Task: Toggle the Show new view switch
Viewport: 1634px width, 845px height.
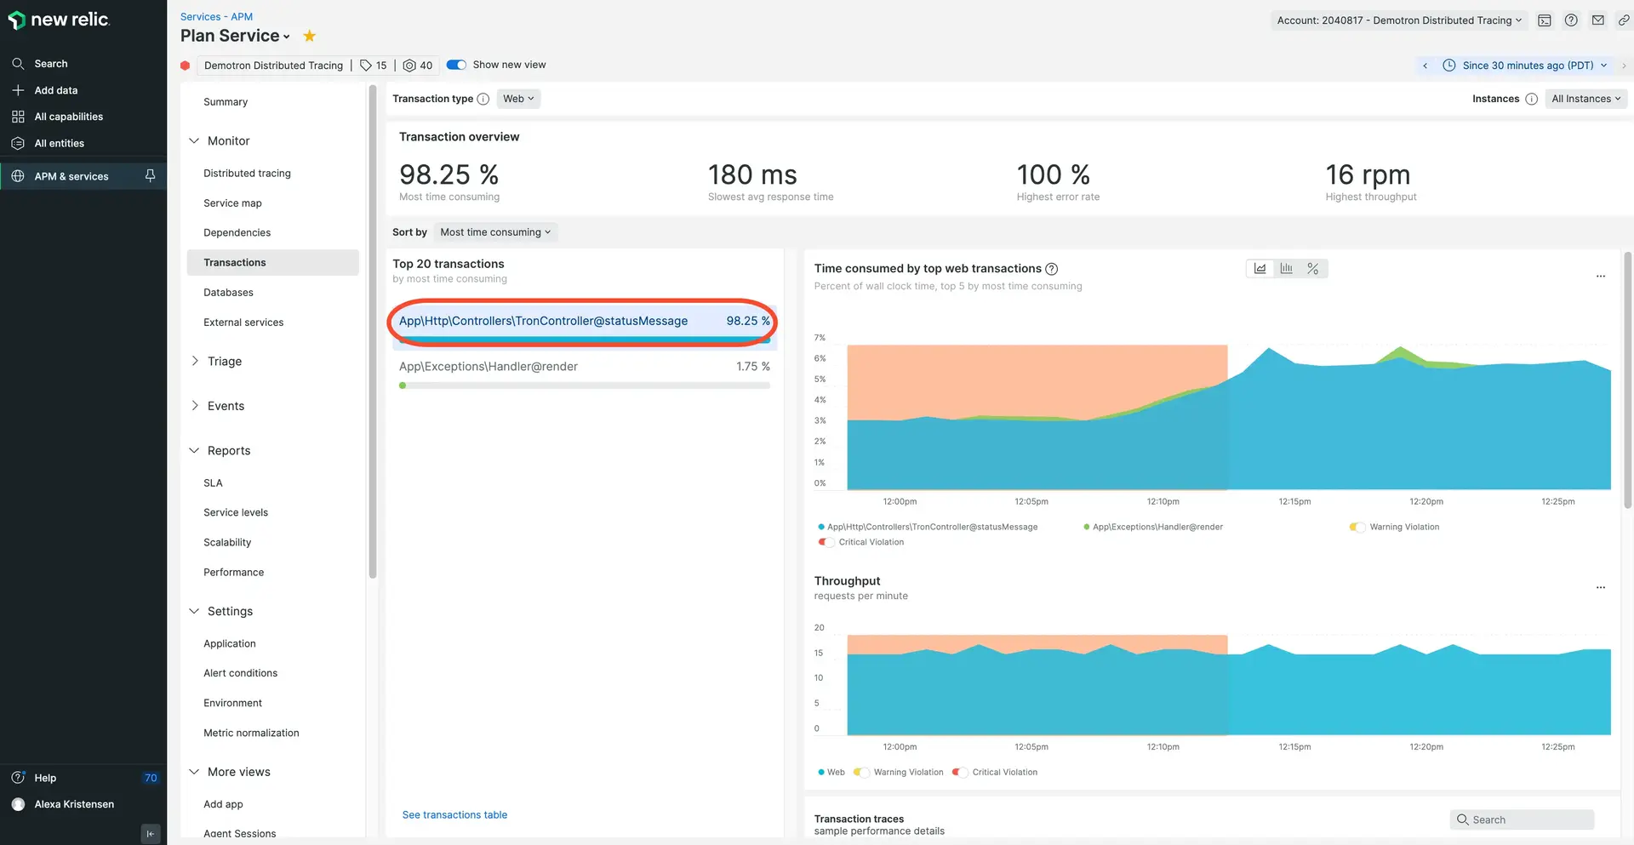Action: [x=456, y=65]
